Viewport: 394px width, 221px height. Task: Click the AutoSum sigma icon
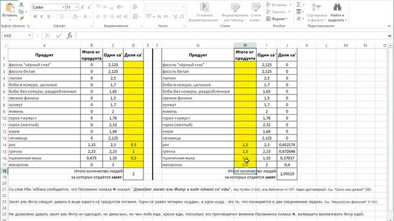point(299,5)
